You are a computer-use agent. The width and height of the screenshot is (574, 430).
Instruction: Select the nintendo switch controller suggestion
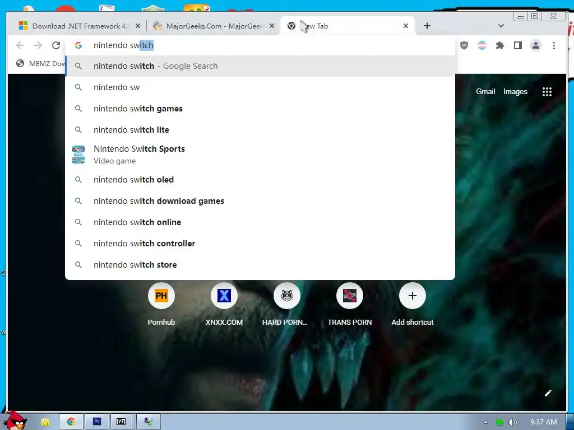[260, 244]
